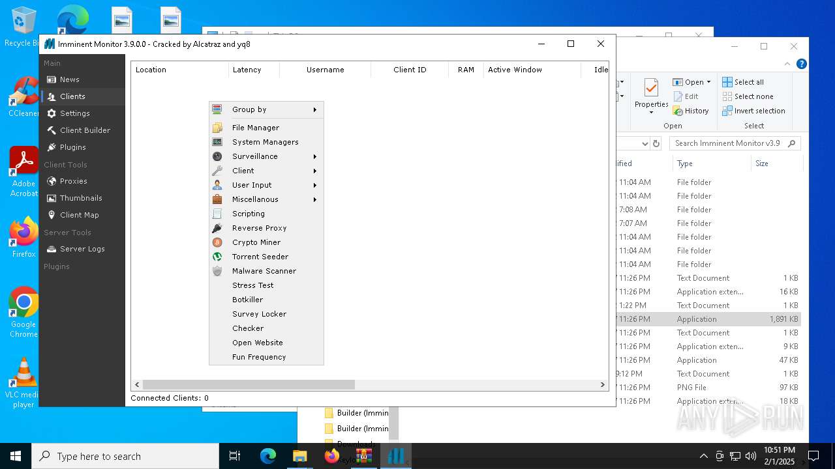The image size is (835, 469).
Task: Click the Size column header in Explorer
Action: [x=776, y=163]
